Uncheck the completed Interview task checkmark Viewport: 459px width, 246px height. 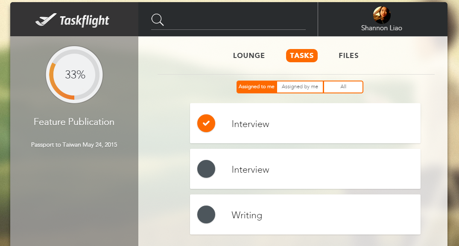click(206, 123)
